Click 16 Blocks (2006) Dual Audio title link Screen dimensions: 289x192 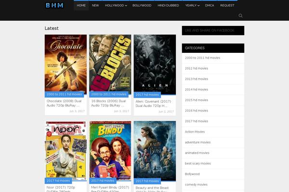108,103
